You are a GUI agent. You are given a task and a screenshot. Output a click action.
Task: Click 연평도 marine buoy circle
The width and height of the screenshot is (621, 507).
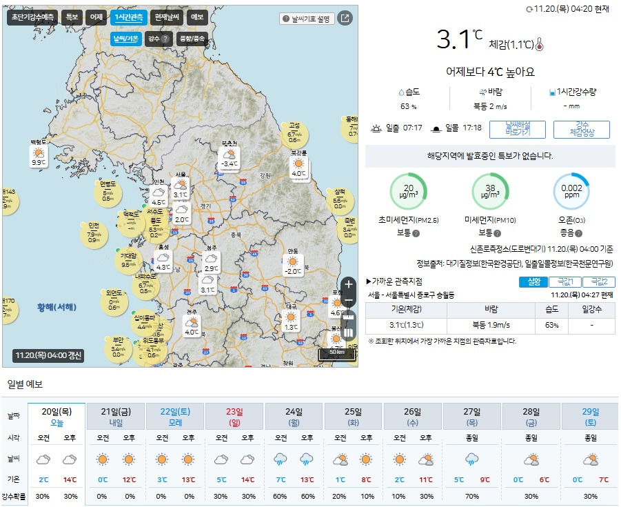click(x=108, y=193)
